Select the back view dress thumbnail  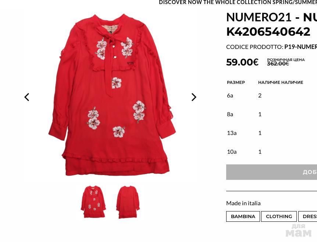click(x=128, y=202)
